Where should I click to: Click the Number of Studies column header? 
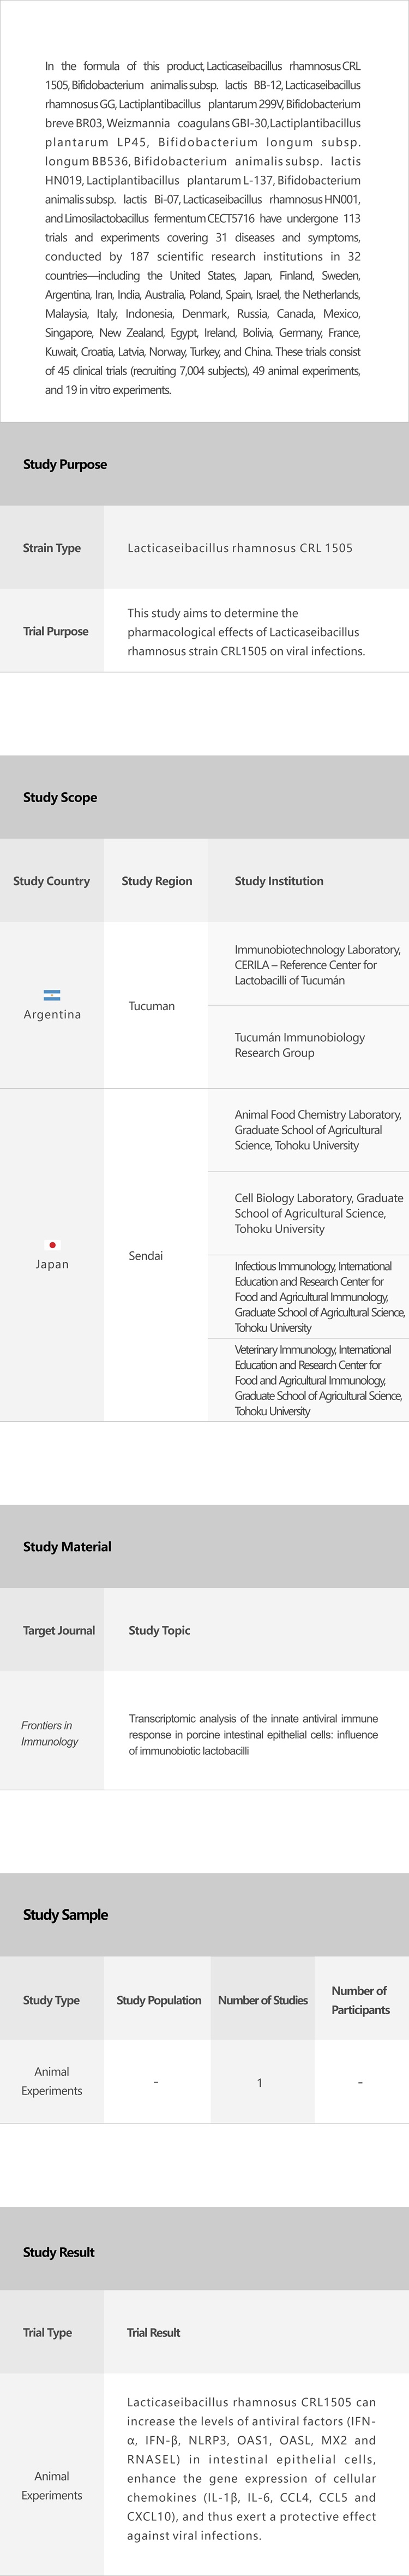[x=263, y=2000]
